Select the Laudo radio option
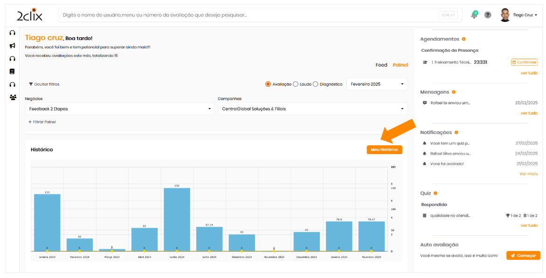Image resolution: width=546 pixels, height=278 pixels. (296, 84)
